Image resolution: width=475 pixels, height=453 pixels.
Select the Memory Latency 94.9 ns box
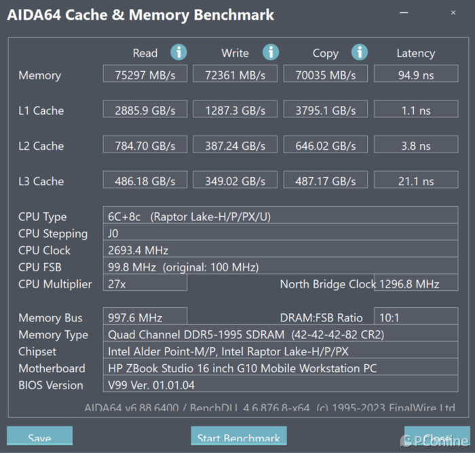point(415,75)
